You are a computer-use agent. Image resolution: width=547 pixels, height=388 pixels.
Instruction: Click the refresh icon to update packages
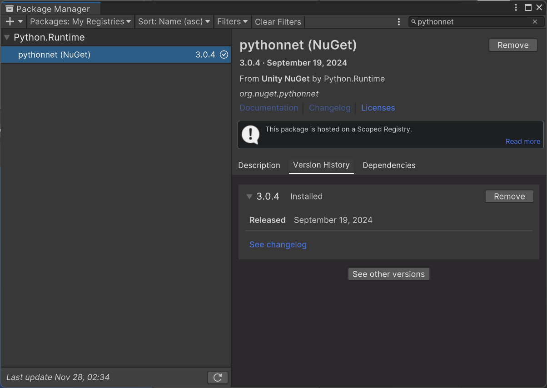pyautogui.click(x=217, y=377)
